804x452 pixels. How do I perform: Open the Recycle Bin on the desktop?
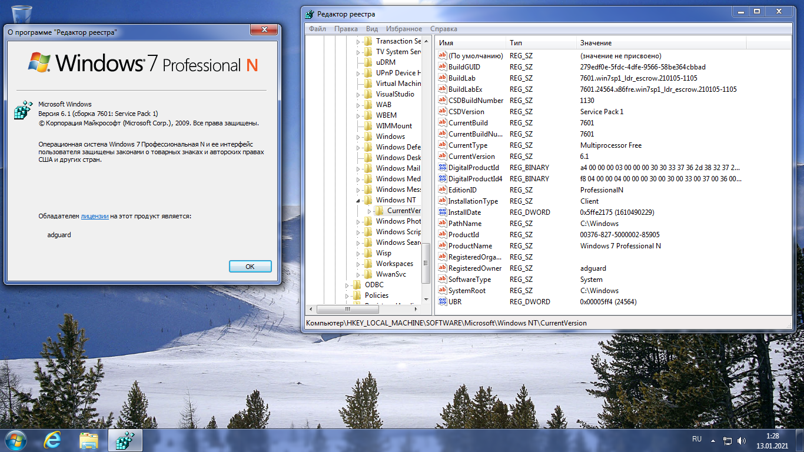pyautogui.click(x=21, y=13)
